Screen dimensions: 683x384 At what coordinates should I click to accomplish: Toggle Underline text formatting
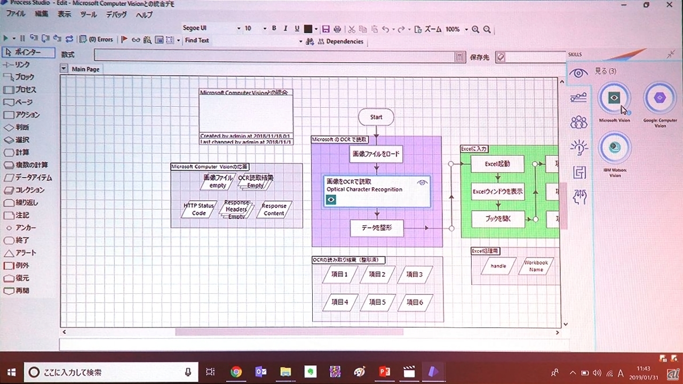coord(297,28)
